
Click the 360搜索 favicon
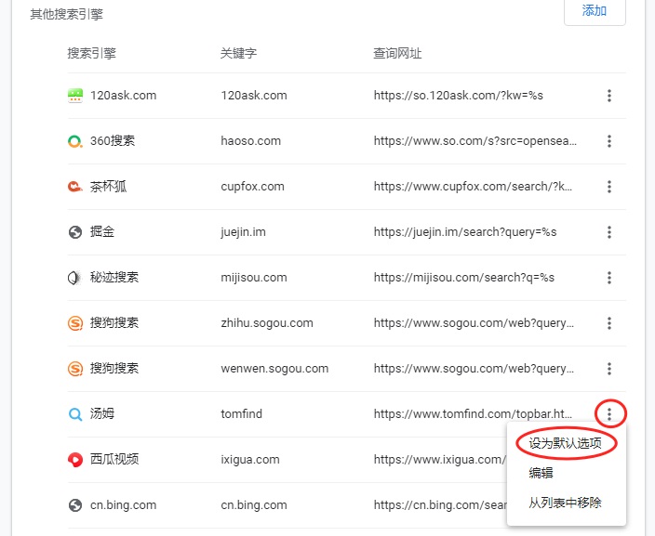click(75, 141)
